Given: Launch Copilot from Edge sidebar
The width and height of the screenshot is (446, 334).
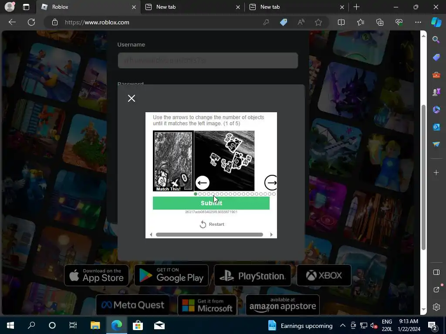Looking at the screenshot, I should 436,22.
